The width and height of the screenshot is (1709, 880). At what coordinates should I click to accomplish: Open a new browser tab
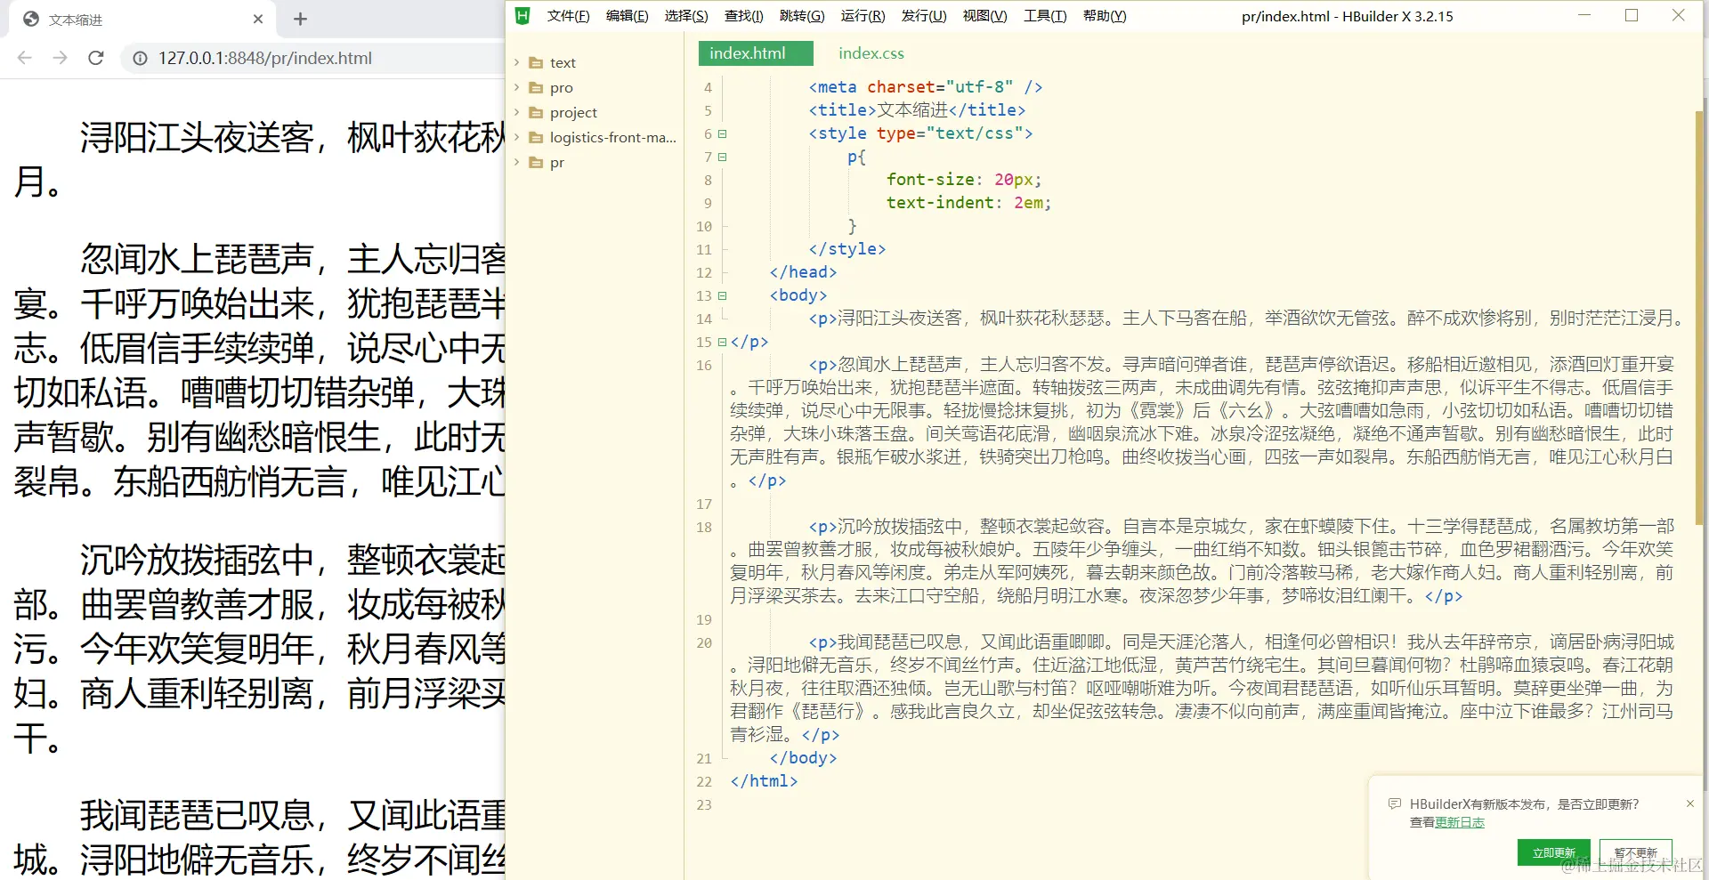coord(300,19)
